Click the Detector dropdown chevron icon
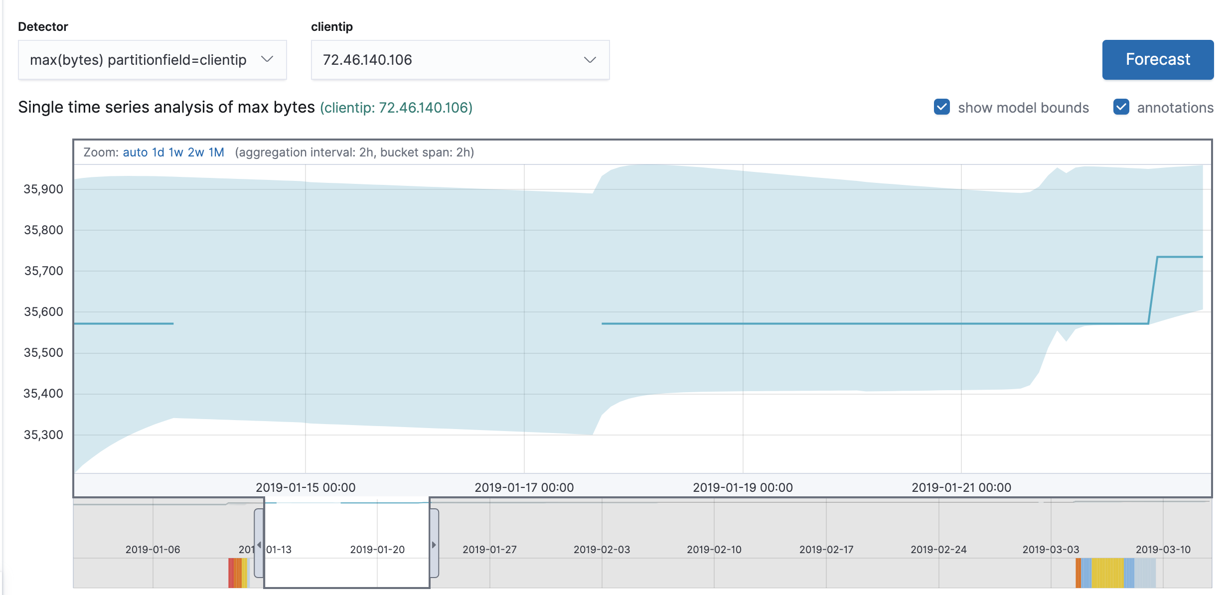This screenshot has height=595, width=1230. 267,59
